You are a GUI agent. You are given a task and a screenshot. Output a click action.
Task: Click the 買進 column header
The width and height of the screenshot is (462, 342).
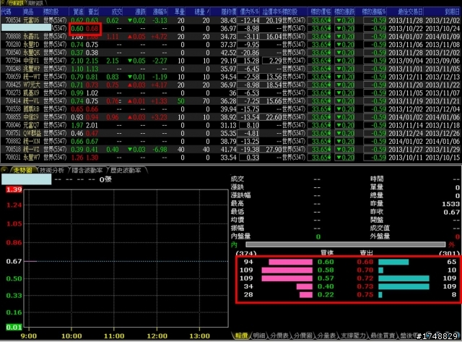coord(78,12)
